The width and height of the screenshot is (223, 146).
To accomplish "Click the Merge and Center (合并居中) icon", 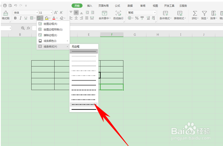I will 104,13.
